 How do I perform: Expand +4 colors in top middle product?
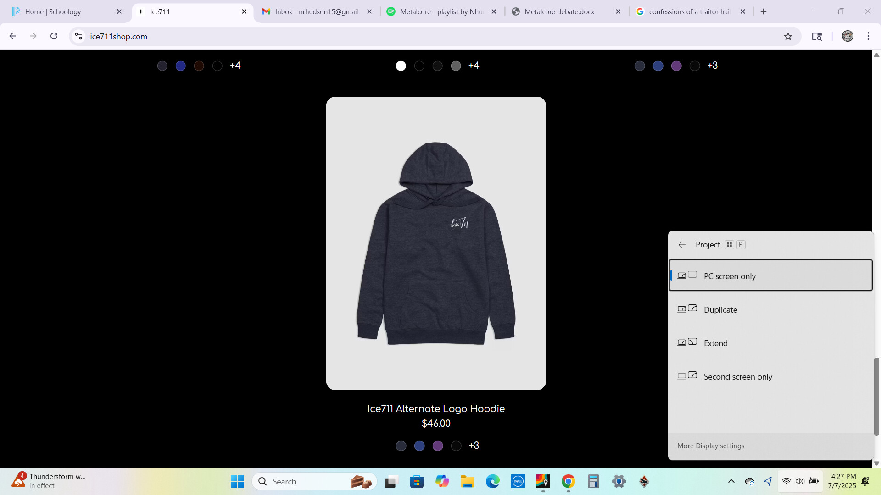tap(474, 66)
